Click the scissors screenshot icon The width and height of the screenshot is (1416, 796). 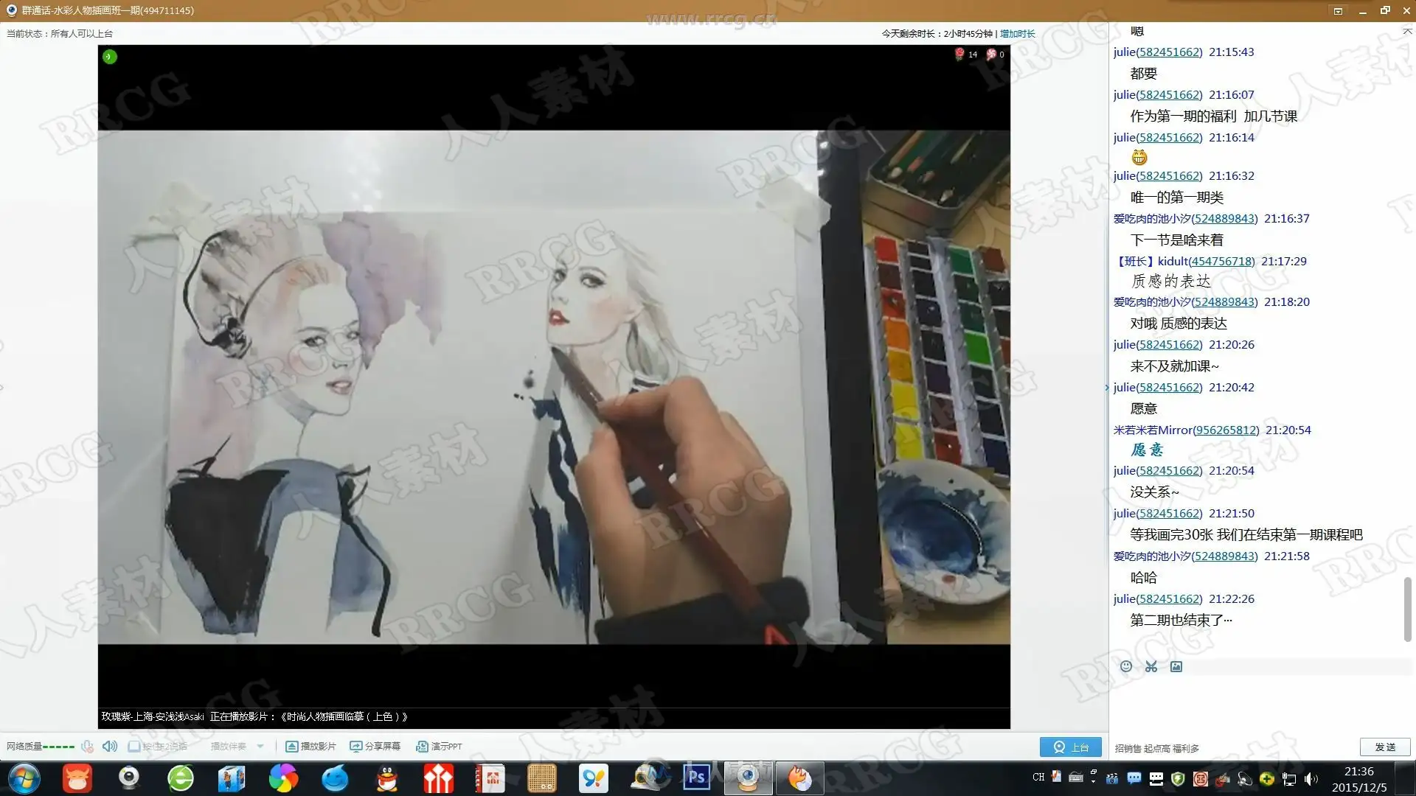point(1151,666)
